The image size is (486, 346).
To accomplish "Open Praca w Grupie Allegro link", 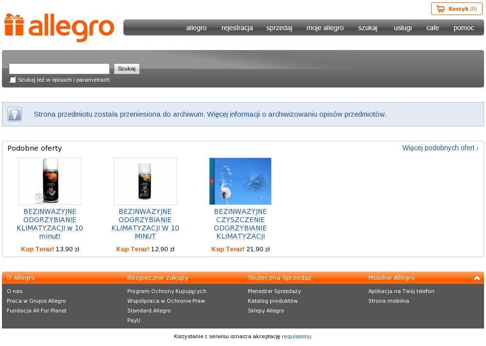I will click(x=36, y=301).
